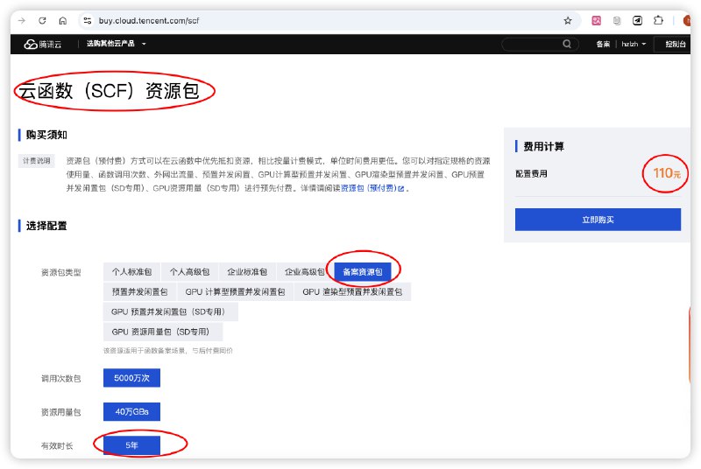Screen dimensions: 701x469
Task: Open the extensions puzzle icon
Action: 658,20
